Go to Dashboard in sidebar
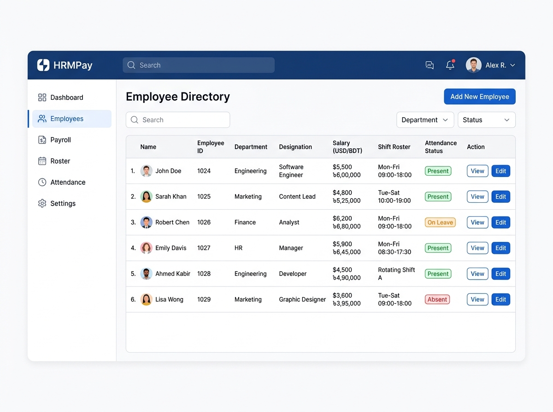The width and height of the screenshot is (553, 412). [x=71, y=97]
